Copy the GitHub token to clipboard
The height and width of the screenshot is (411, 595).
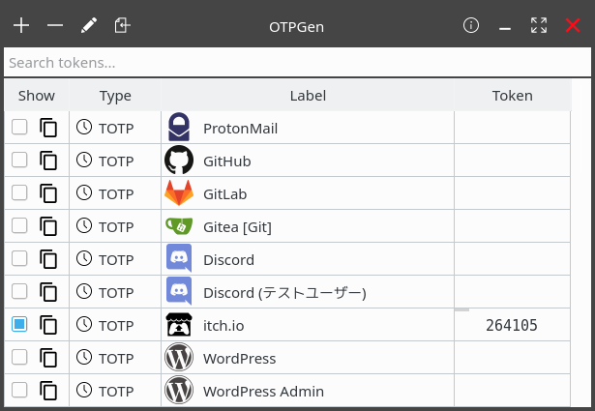(48, 161)
